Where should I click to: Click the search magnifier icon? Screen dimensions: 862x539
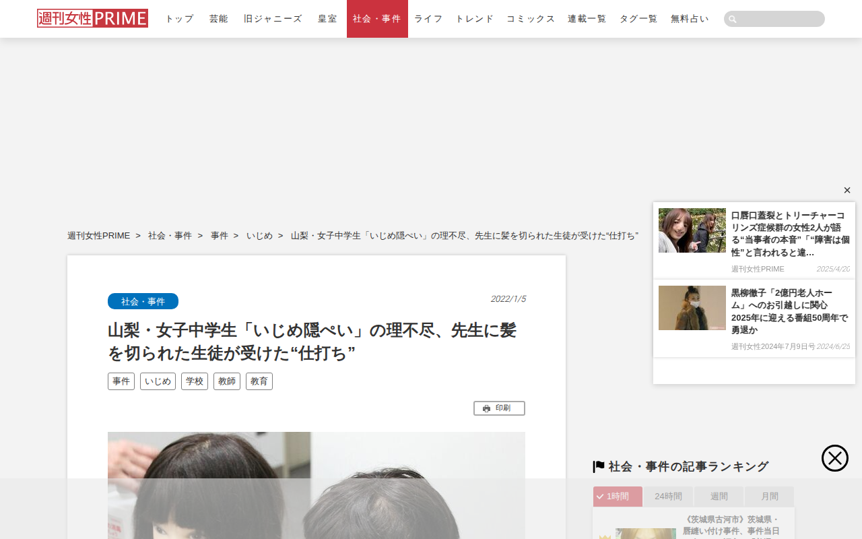click(733, 19)
